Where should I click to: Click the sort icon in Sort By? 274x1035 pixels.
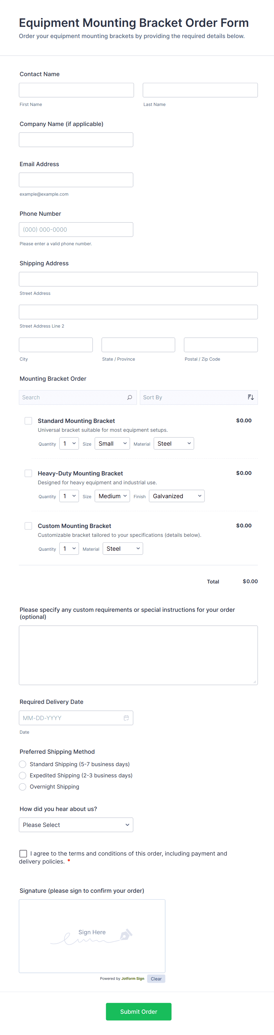click(251, 397)
